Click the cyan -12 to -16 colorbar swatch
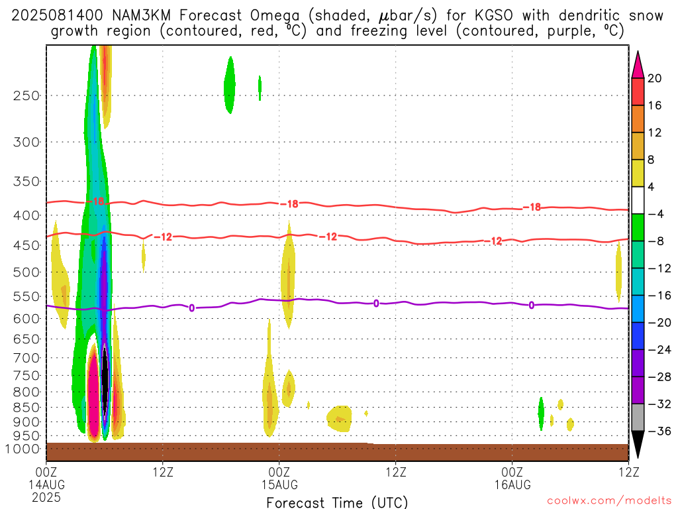678x509 pixels. pyautogui.click(x=638, y=282)
